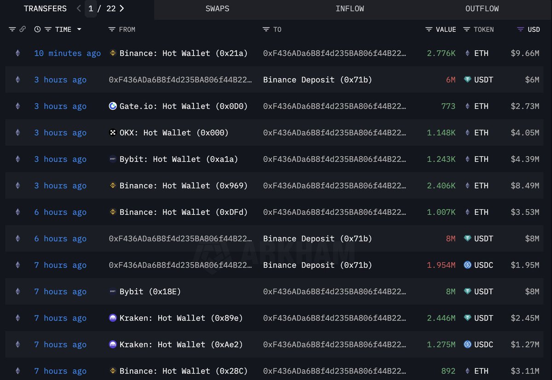The image size is (552, 380).
Task: Click the OKX logo icon
Action: [113, 133]
